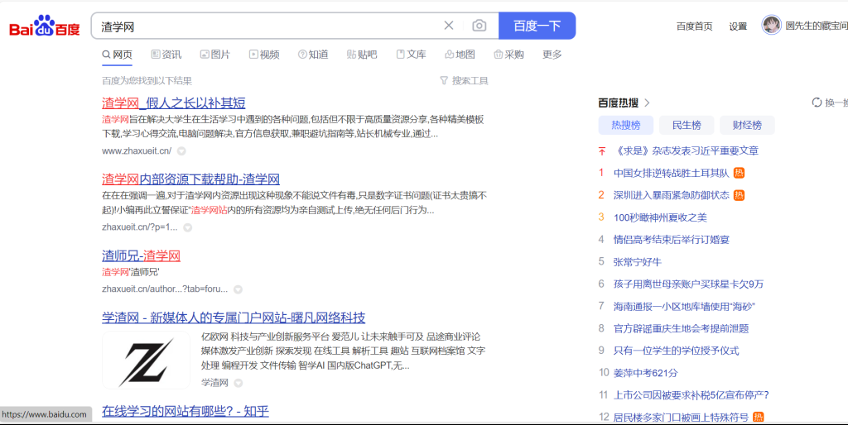
Task: Open hot item 姜萍中考621分
Action: [x=645, y=373]
